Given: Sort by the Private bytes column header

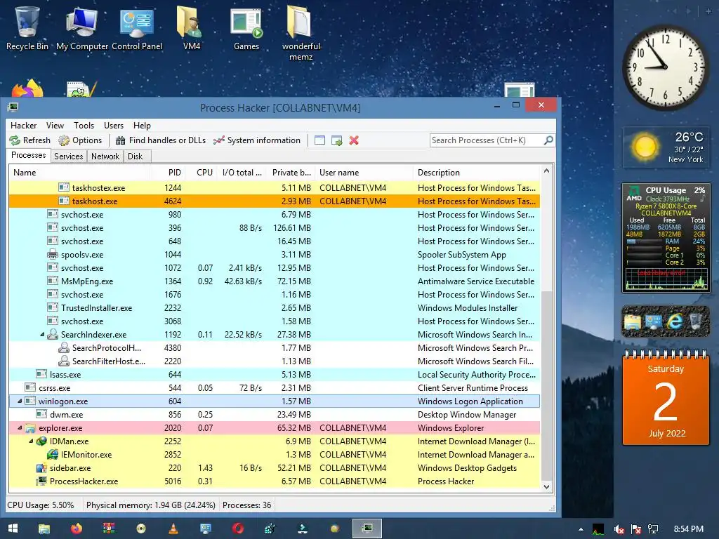Looking at the screenshot, I should [291, 173].
